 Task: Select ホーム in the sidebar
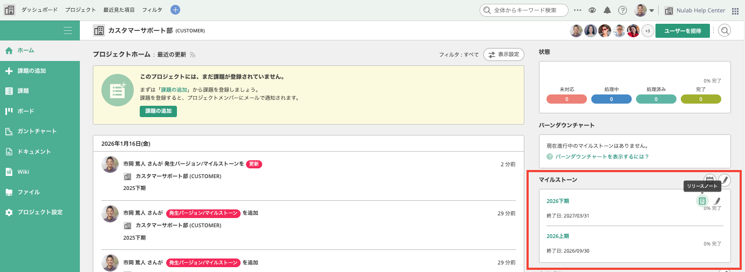[x=40, y=50]
